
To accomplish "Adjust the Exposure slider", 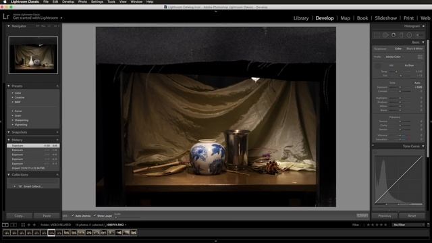I will pyautogui.click(x=400, y=87).
